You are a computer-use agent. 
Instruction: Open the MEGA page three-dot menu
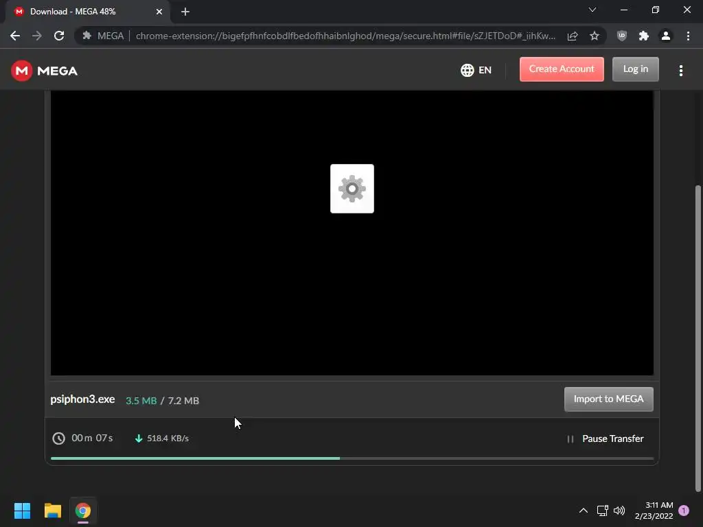pyautogui.click(x=680, y=71)
